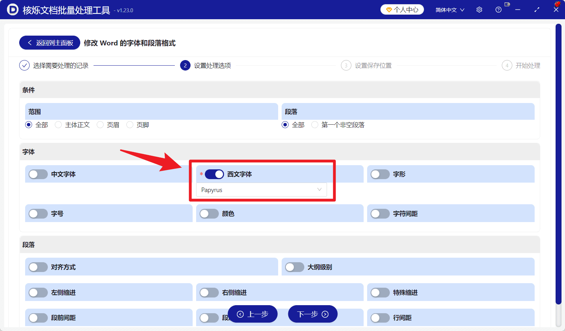The height and width of the screenshot is (331, 565).
Task: Click the diamond icon in 个人中心
Action: 389,10
